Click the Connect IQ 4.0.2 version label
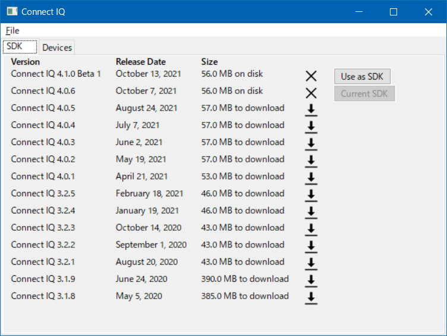The height and width of the screenshot is (336, 447). (43, 159)
